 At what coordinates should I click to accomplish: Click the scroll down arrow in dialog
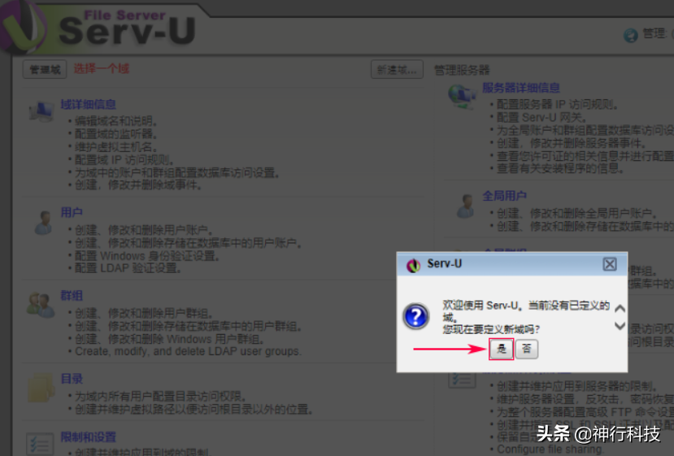click(620, 326)
